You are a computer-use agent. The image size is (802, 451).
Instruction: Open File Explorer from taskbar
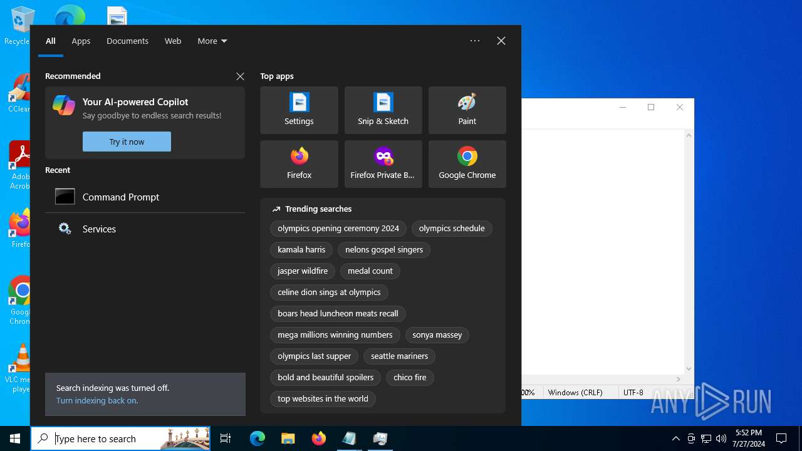click(x=288, y=438)
